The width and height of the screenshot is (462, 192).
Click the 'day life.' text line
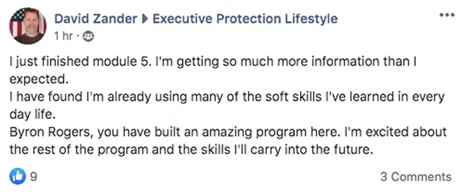click(x=32, y=115)
